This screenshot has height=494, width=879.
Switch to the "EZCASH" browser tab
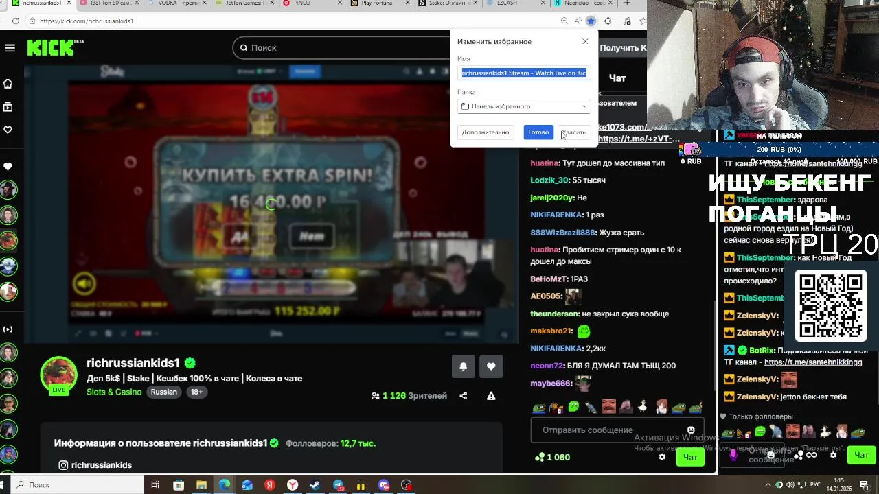coord(507,3)
